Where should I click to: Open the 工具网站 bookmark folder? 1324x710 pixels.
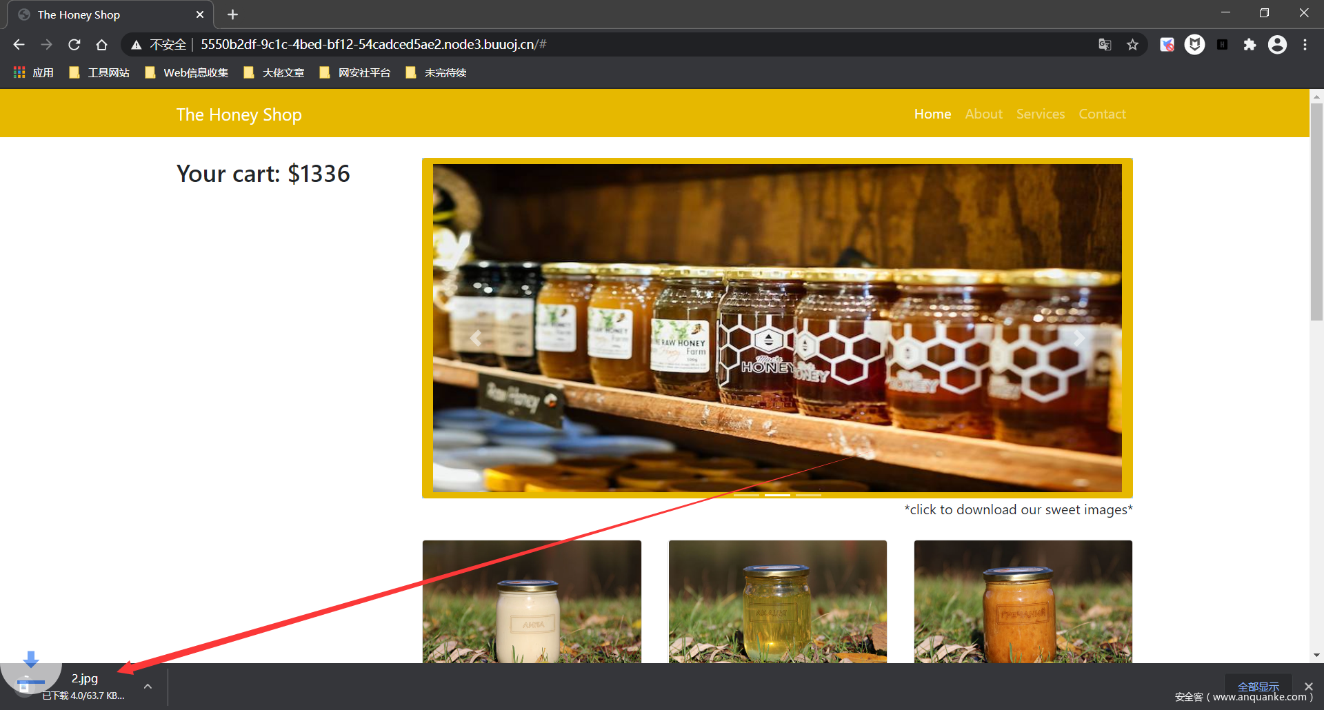click(100, 73)
